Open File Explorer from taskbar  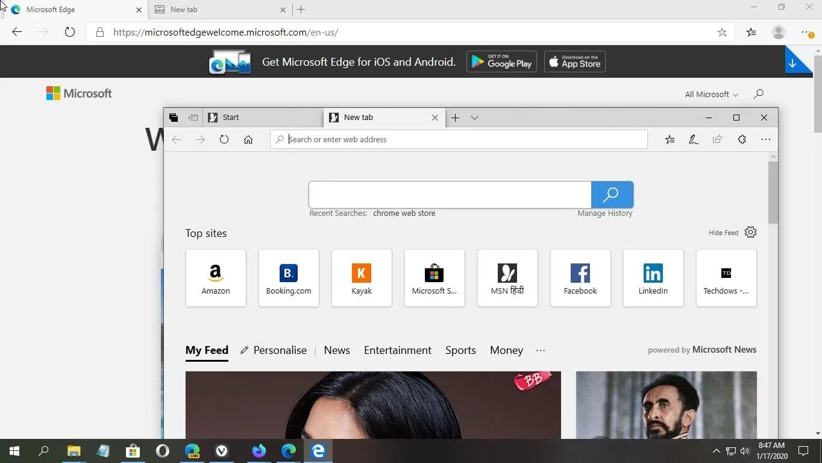[x=74, y=451]
